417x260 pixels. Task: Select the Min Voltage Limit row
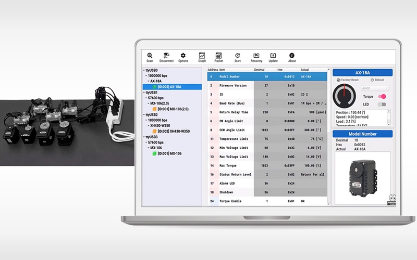pyautogui.click(x=267, y=148)
